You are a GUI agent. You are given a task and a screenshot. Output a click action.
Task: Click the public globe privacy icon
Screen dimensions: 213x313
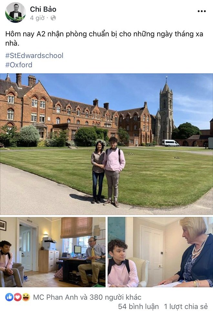pos(53,18)
